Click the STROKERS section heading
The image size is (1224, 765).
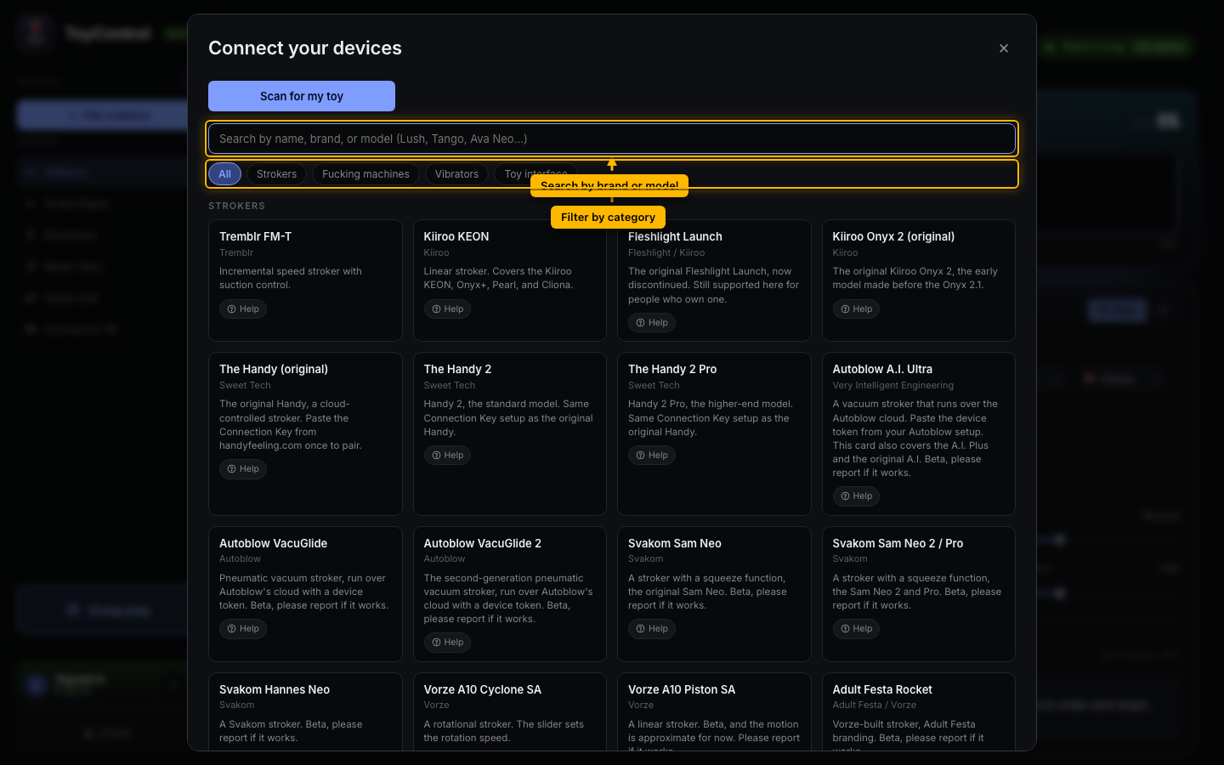point(237,206)
